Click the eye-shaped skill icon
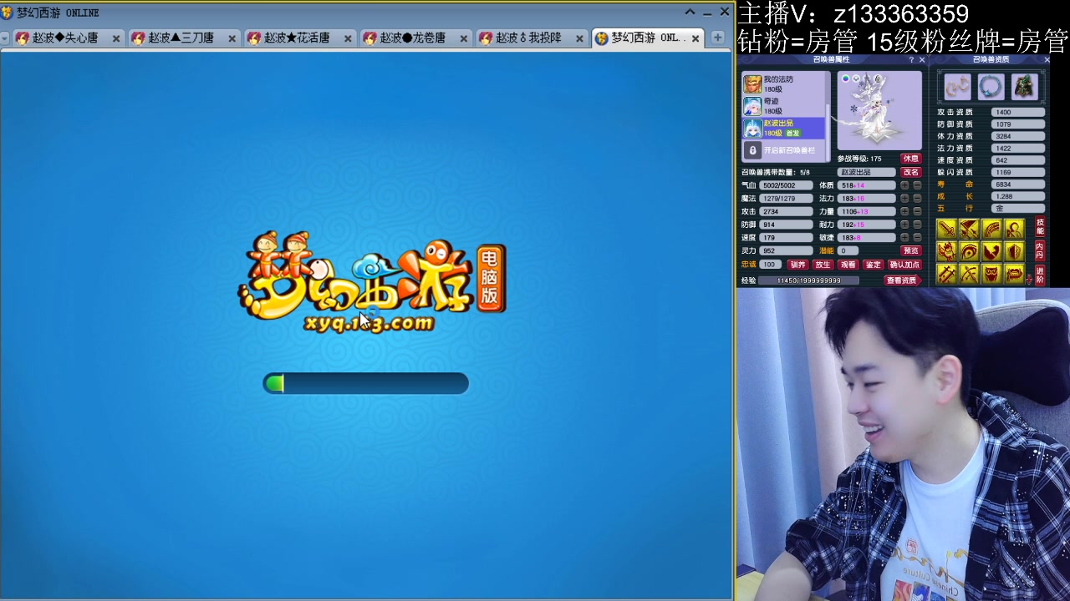The image size is (1070, 601). pos(968,251)
